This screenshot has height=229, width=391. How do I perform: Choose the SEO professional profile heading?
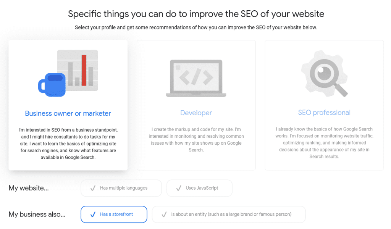[x=324, y=113]
